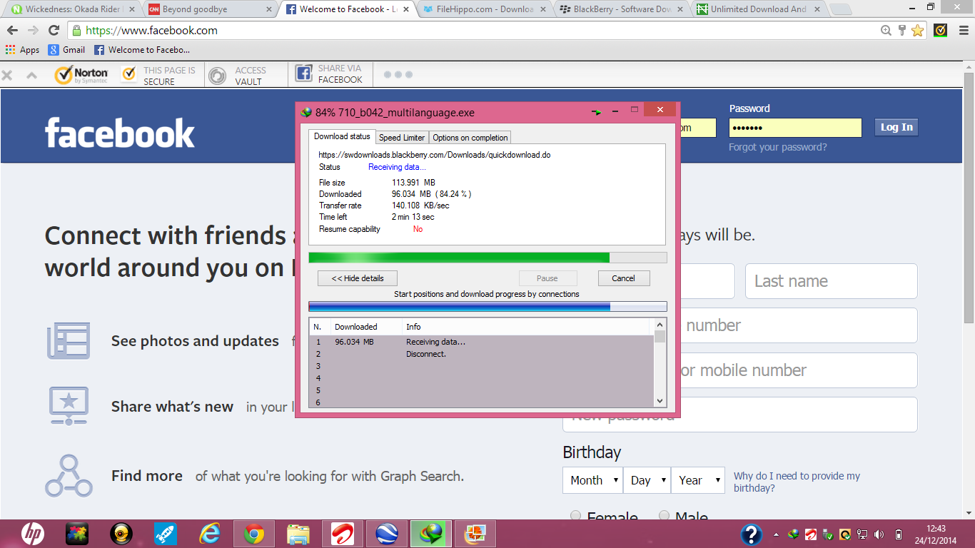Switch to BlackBerry Software Download tab

tap(622, 9)
